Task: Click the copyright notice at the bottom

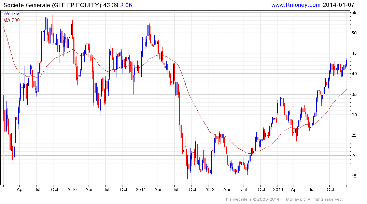Action: pos(283,199)
